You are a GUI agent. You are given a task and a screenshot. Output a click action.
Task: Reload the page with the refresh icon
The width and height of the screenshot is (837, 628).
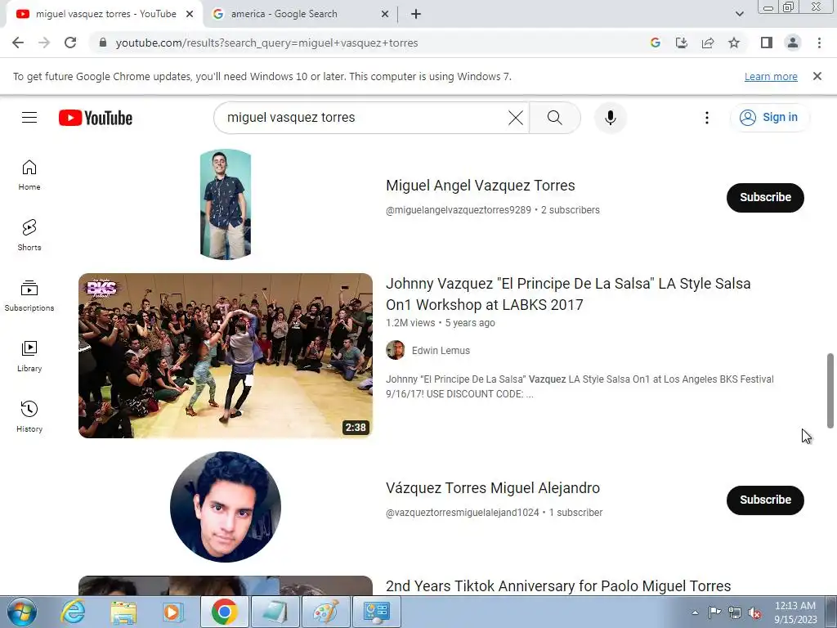[x=70, y=43]
